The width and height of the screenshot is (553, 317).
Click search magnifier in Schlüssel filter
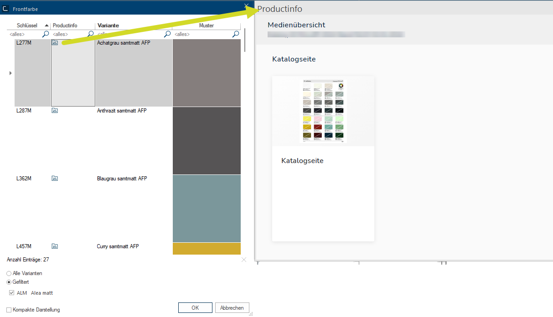pyautogui.click(x=46, y=34)
